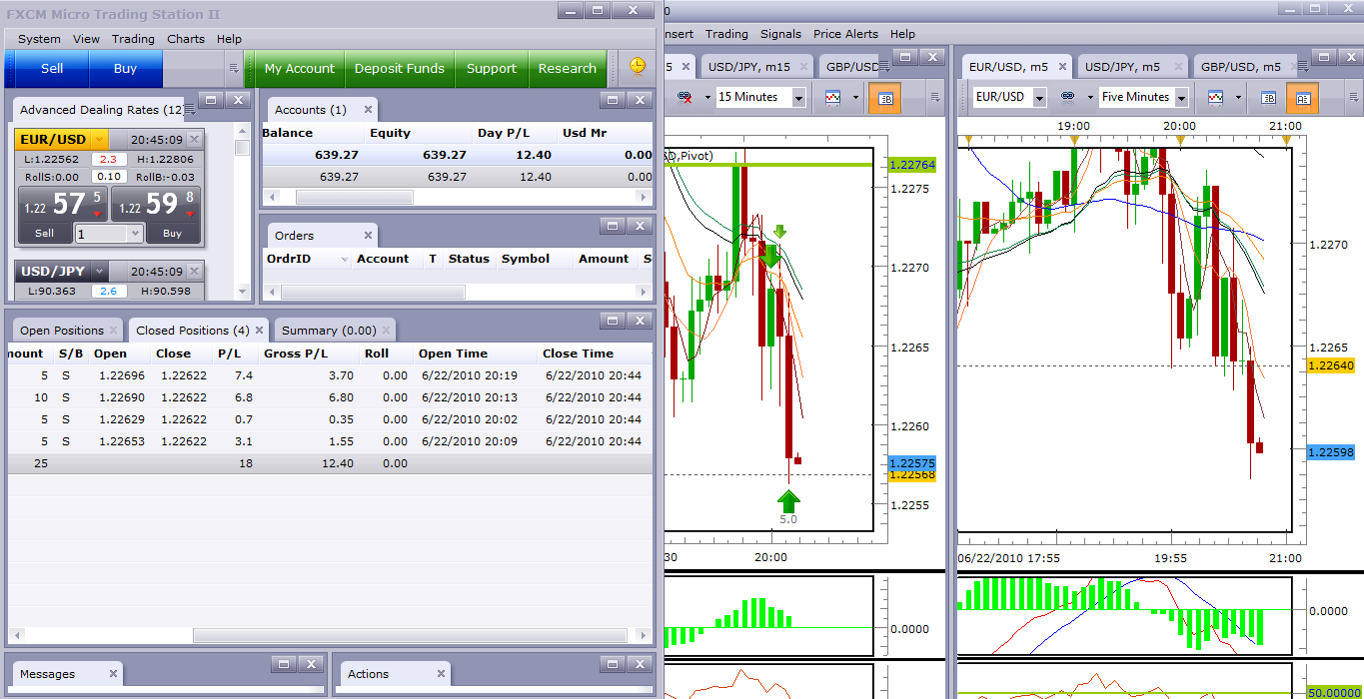Open the Price Alerts menu
Viewport: 1364px width, 699px height.
coord(845,34)
